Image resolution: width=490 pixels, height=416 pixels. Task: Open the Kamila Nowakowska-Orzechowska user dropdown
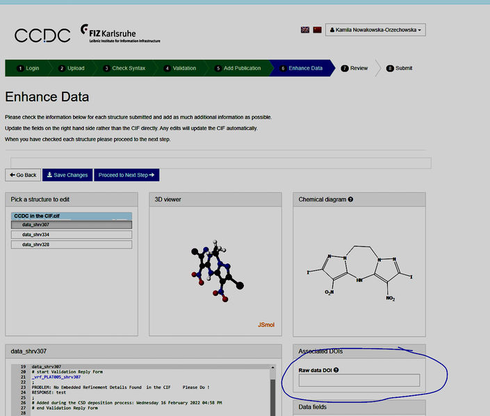point(375,30)
